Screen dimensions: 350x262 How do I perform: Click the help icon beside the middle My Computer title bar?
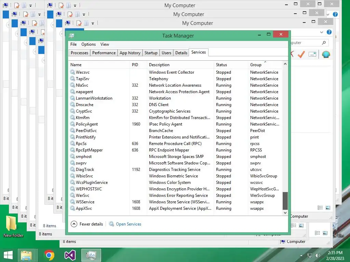[335, 14]
